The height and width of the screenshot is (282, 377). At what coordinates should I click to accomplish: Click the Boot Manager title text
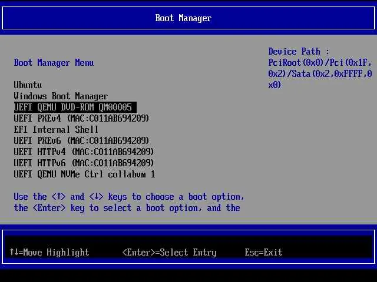point(183,18)
